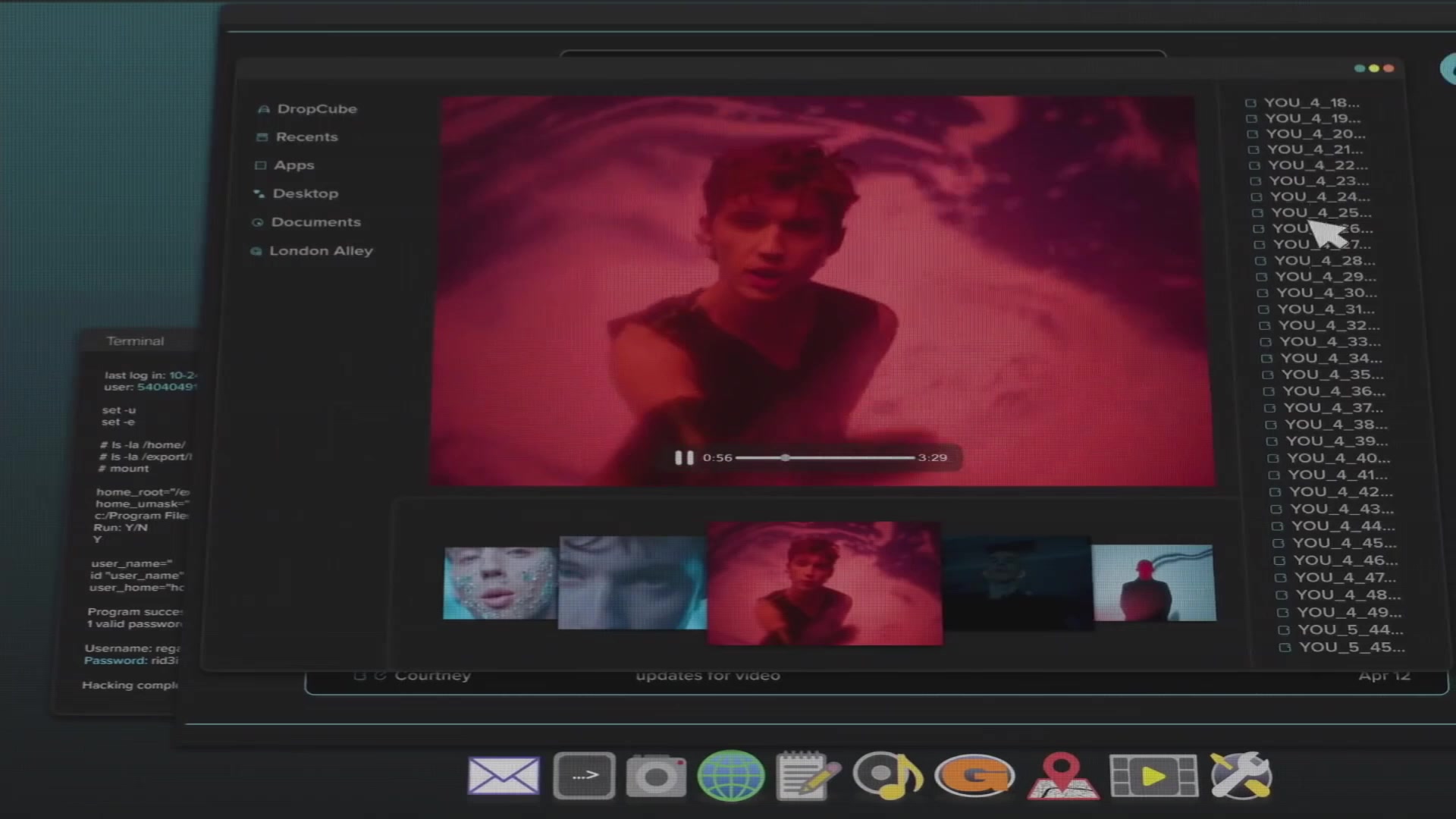The image size is (1456, 819).
Task: Select the dark blue figure thumbnail
Action: (1017, 582)
